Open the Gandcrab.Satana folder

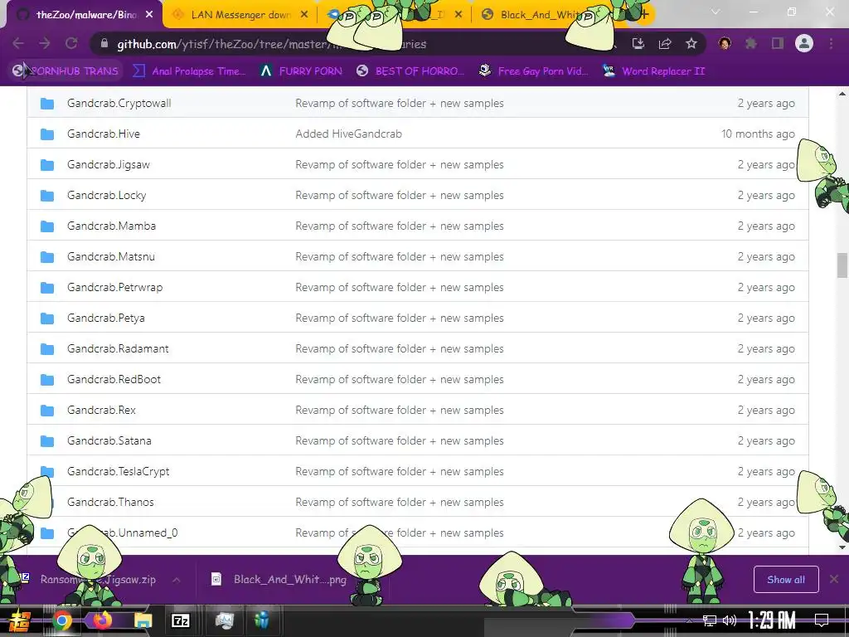click(x=109, y=441)
